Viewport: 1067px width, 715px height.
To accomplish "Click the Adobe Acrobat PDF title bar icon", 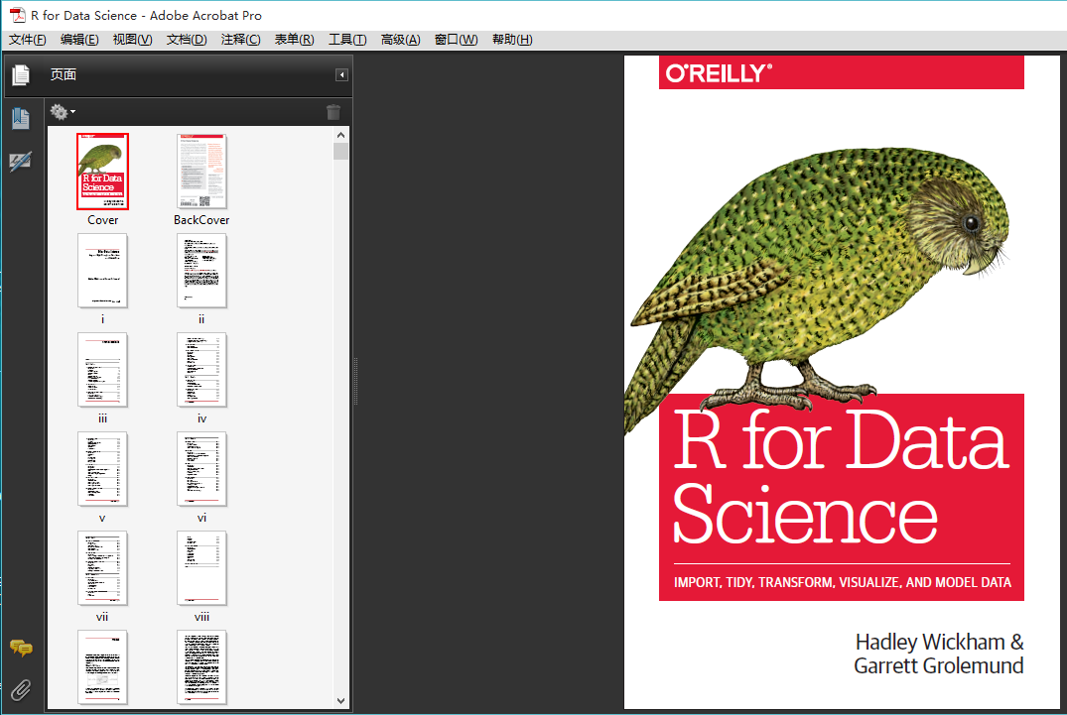I will coord(17,15).
